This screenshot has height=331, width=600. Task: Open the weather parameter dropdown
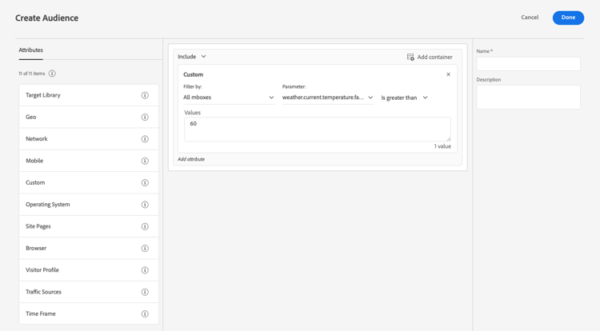[x=328, y=98]
